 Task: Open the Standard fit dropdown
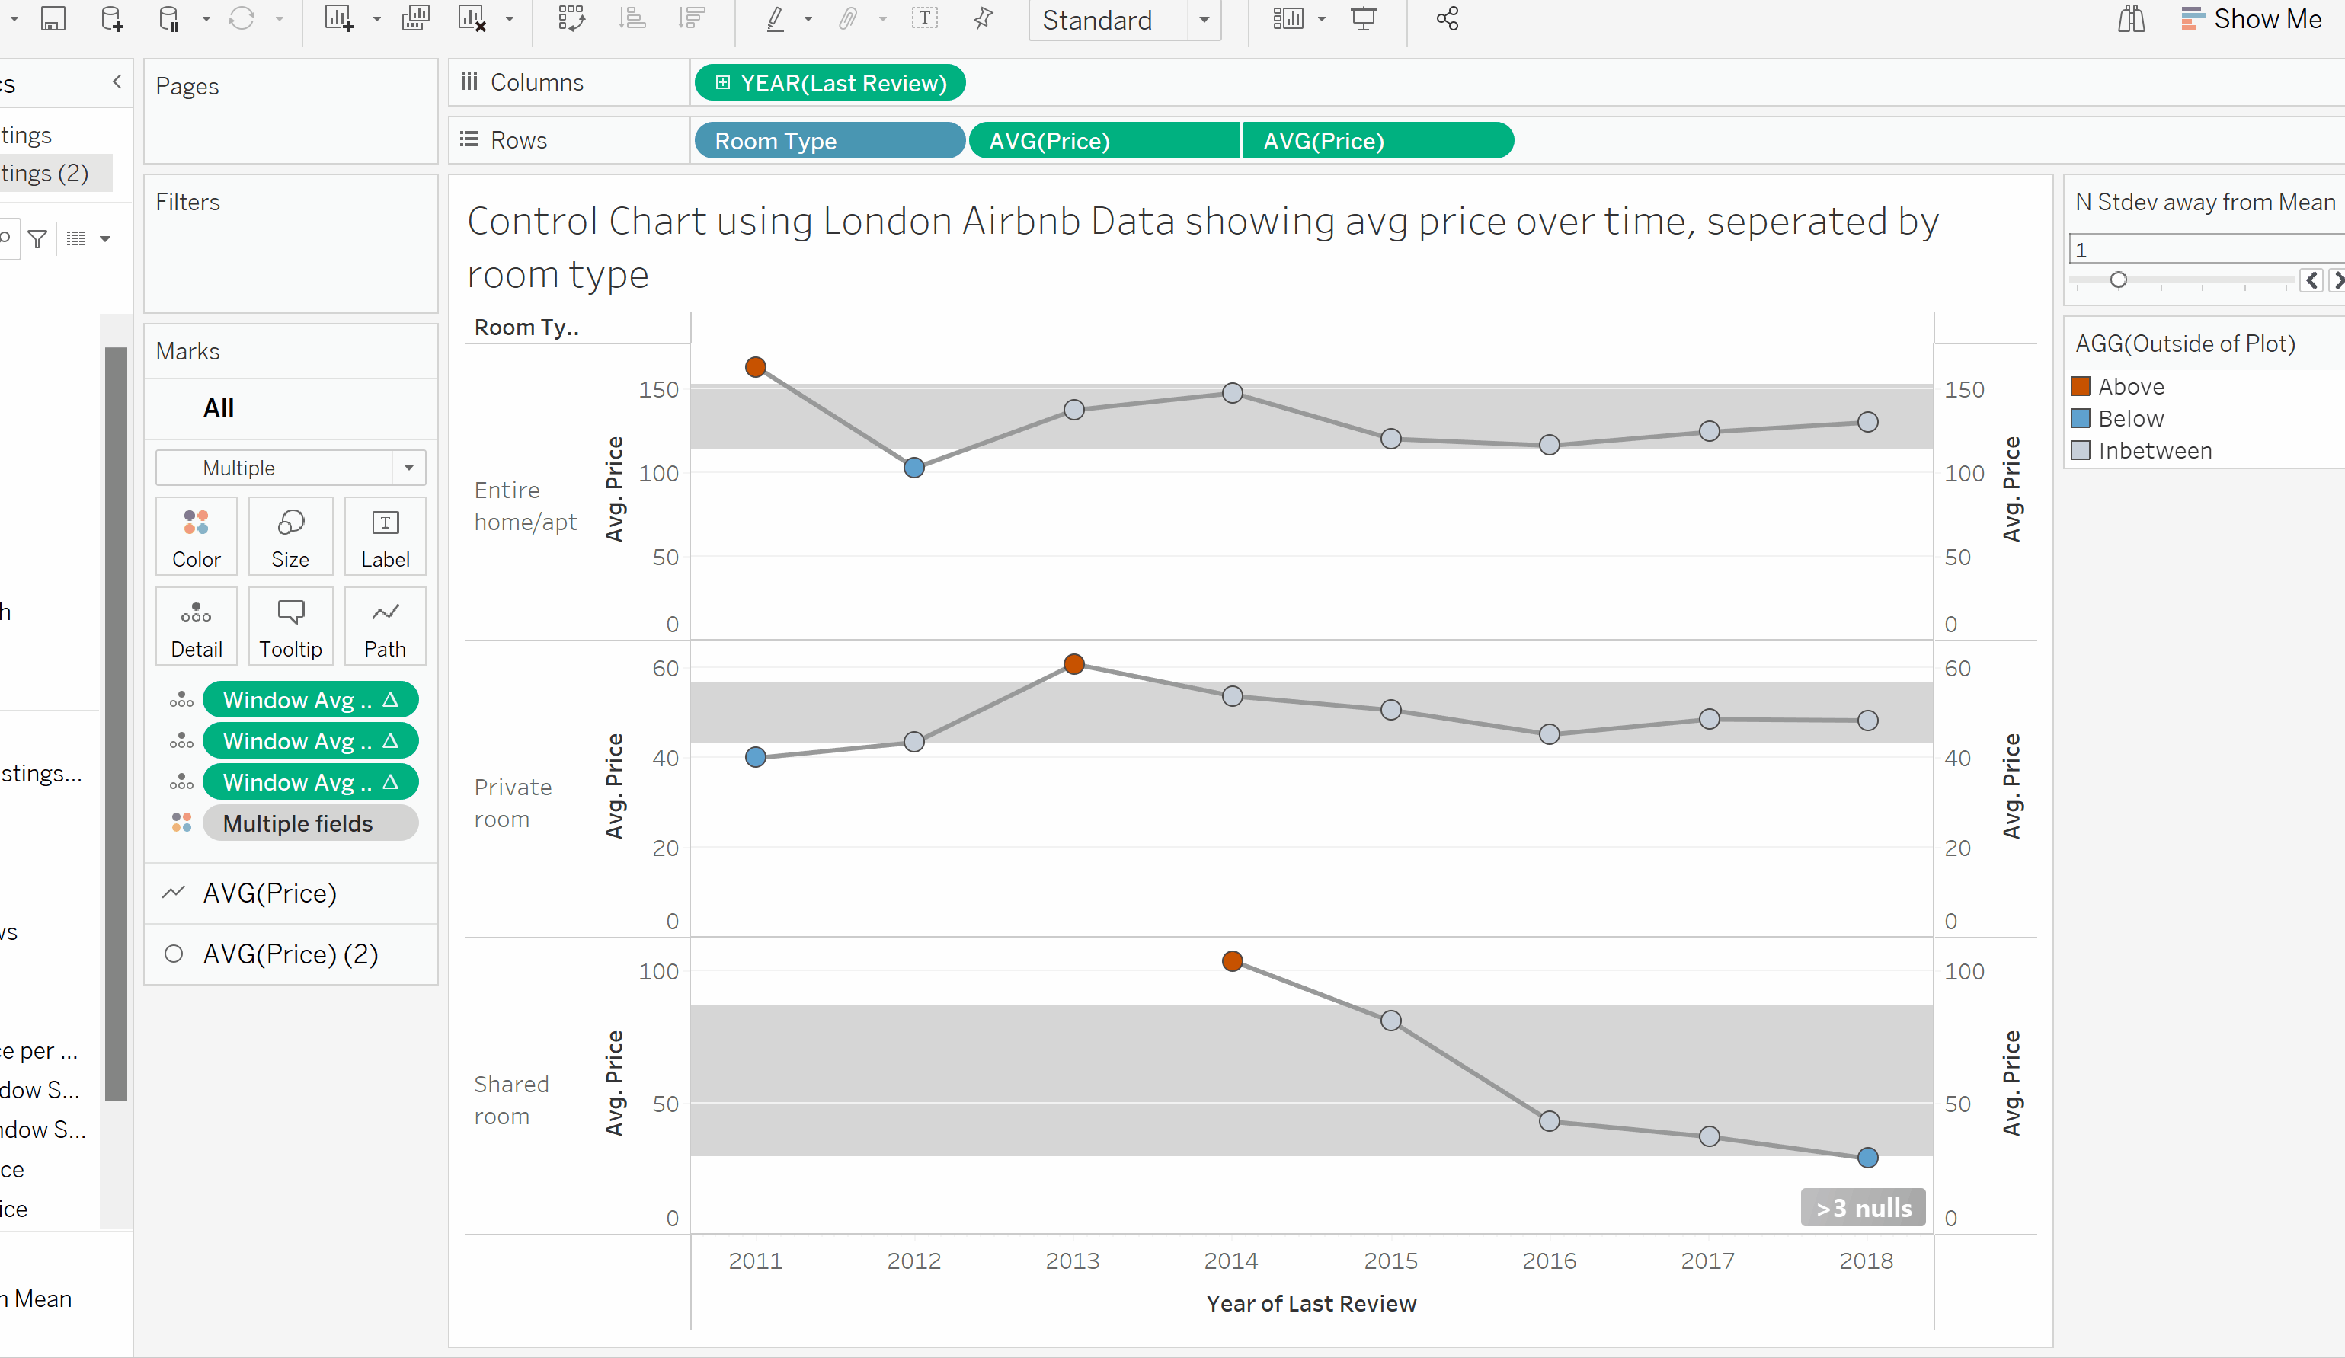[x=1204, y=21]
